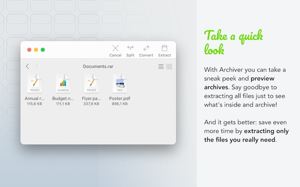The height and width of the screenshot is (187, 300).
Task: Click the 896,1 KB size text
Action: pos(120,104)
